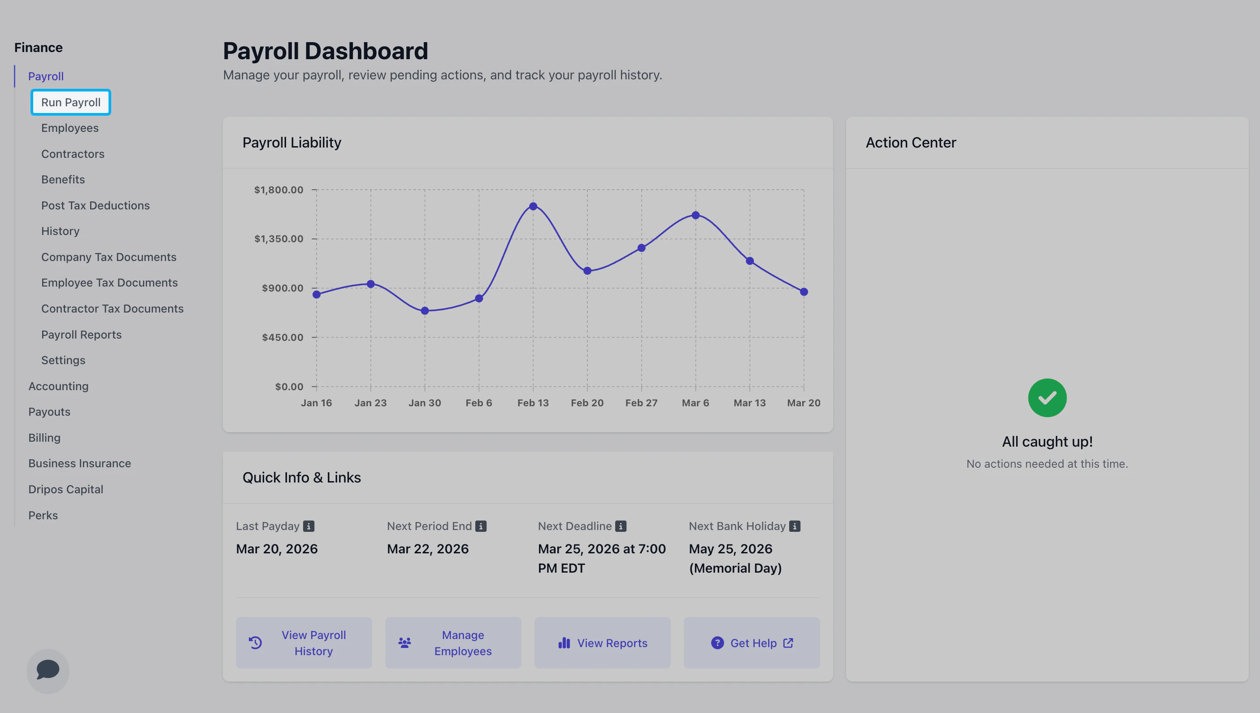Click the Mar 6 peak data point
1260x713 pixels.
coord(695,215)
